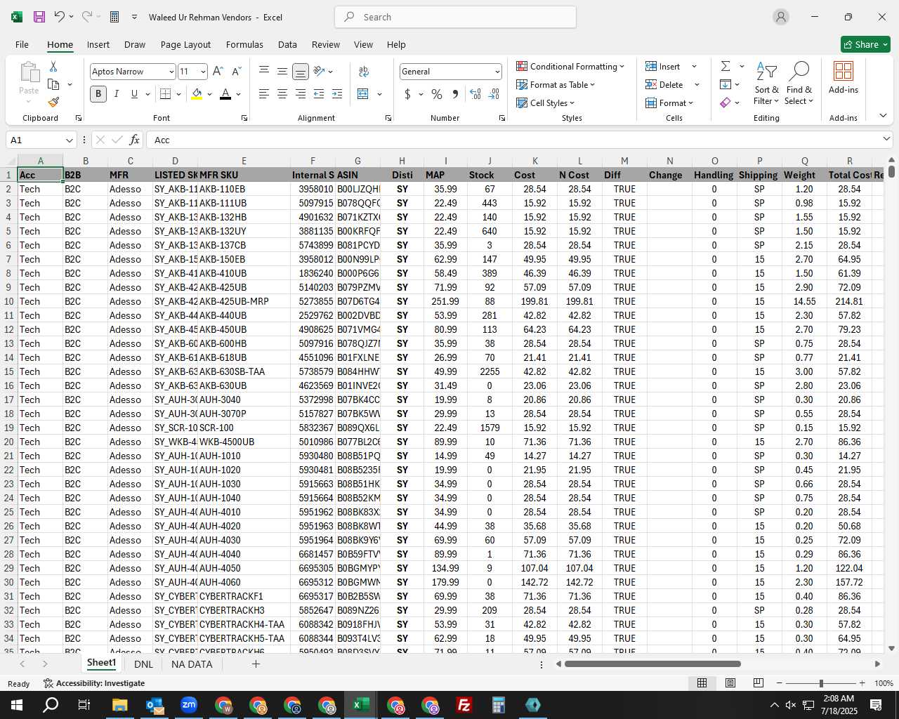Click the Undo arrow icon
The height and width of the screenshot is (719, 899).
pyautogui.click(x=59, y=17)
